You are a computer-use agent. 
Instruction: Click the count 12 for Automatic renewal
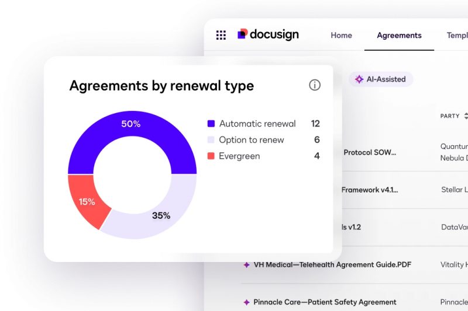click(x=315, y=124)
